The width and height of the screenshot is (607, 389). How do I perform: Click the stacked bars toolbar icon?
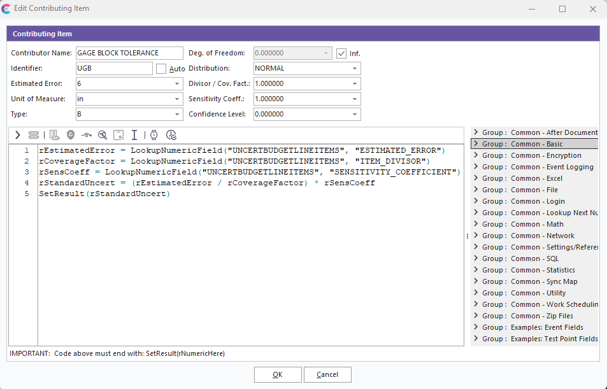pos(34,135)
